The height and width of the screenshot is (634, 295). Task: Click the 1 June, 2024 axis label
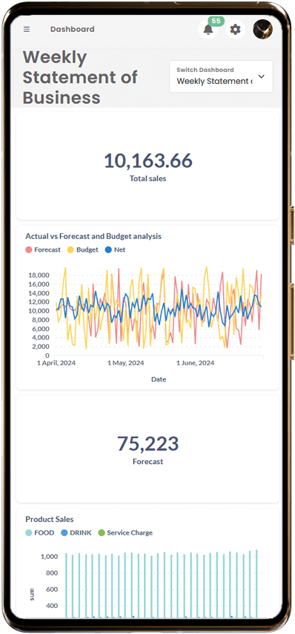pyautogui.click(x=196, y=363)
